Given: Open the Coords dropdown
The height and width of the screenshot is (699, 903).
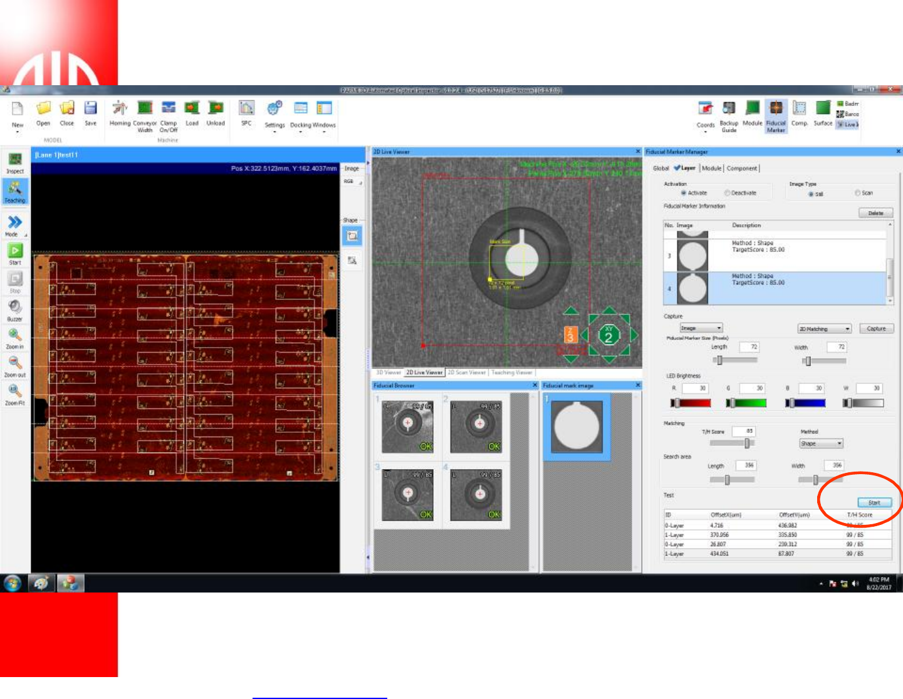Looking at the screenshot, I should coord(706,132).
